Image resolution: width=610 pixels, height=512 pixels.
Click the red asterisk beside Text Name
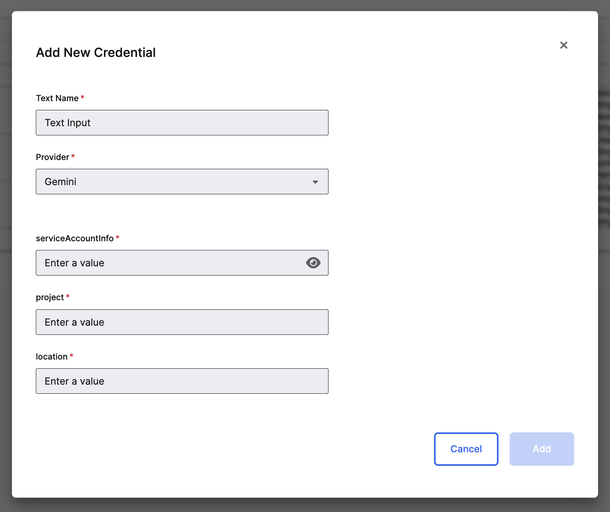click(82, 98)
